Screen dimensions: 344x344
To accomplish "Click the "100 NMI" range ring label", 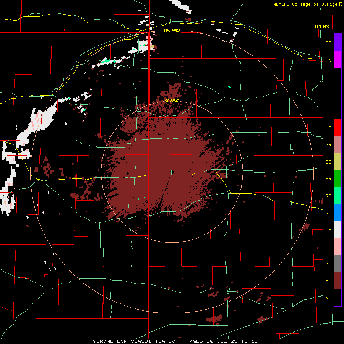I will [172, 30].
